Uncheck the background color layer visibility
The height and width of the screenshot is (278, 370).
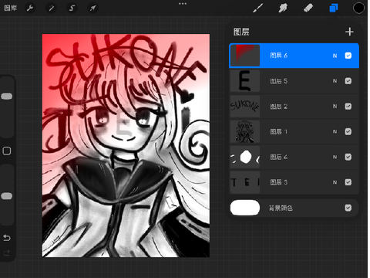point(348,208)
